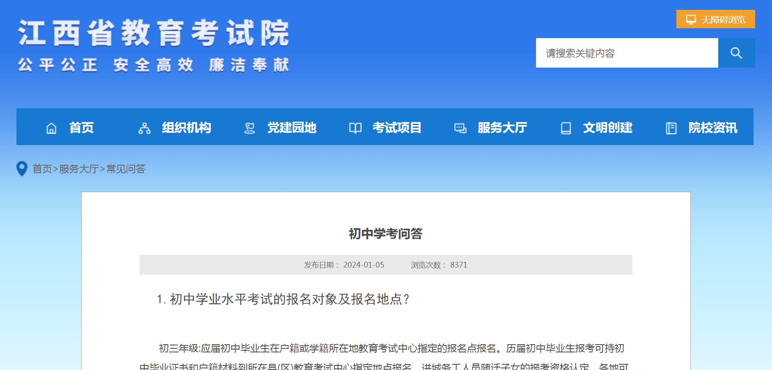Open the 首页 navigation menu item
This screenshot has width=772, height=370.
[81, 127]
